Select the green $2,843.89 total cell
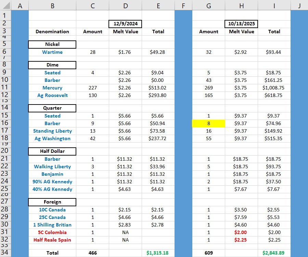The width and height of the screenshot is (308, 257). pyautogui.click(x=274, y=253)
